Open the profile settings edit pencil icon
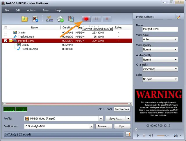This screenshot has width=186, height=141. 178,17
